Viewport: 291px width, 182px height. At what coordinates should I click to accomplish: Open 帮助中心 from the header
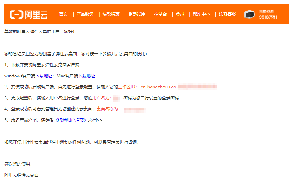point(201,14)
